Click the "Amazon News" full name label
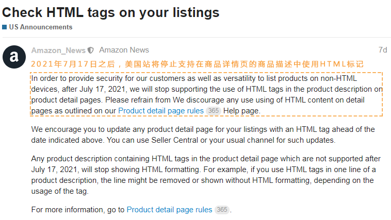Image resolution: width=391 pixels, height=220 pixels. 124,50
